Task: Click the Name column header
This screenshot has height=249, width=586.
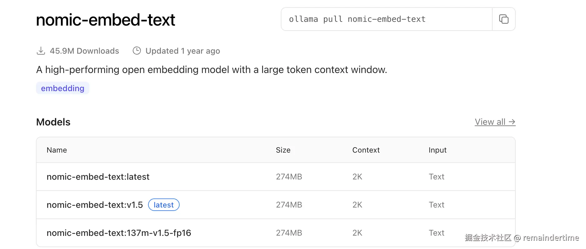Action: click(x=57, y=150)
